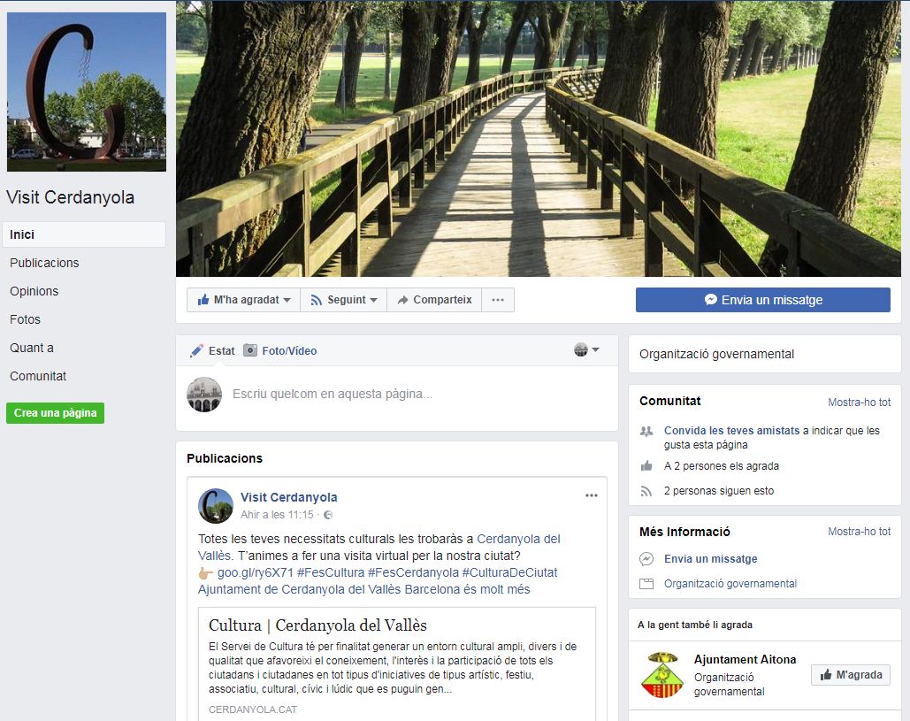Click the #CulturaDeCiutat hashtag
The width and height of the screenshot is (910, 721).
point(509,572)
